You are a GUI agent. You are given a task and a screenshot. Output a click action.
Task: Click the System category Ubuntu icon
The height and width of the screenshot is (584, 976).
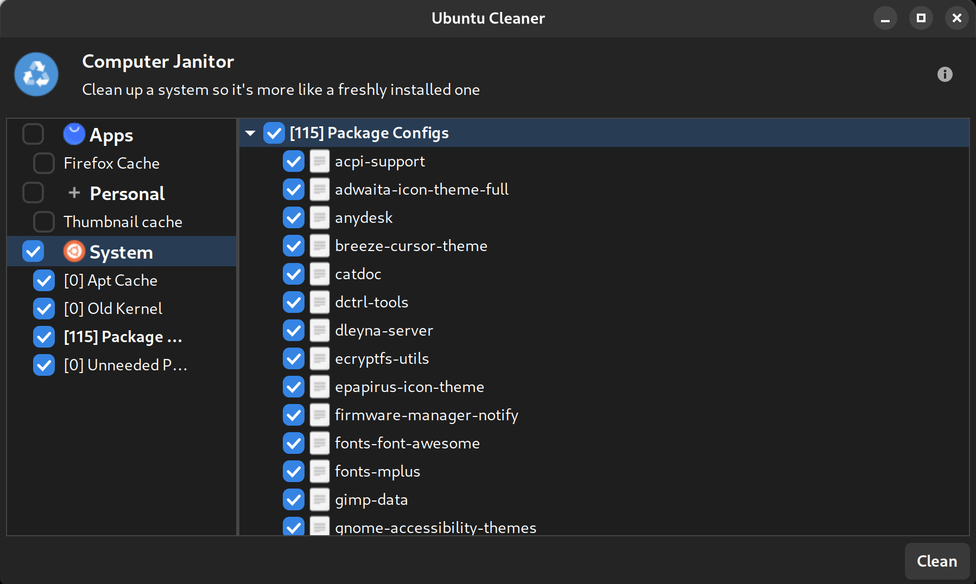coord(74,251)
